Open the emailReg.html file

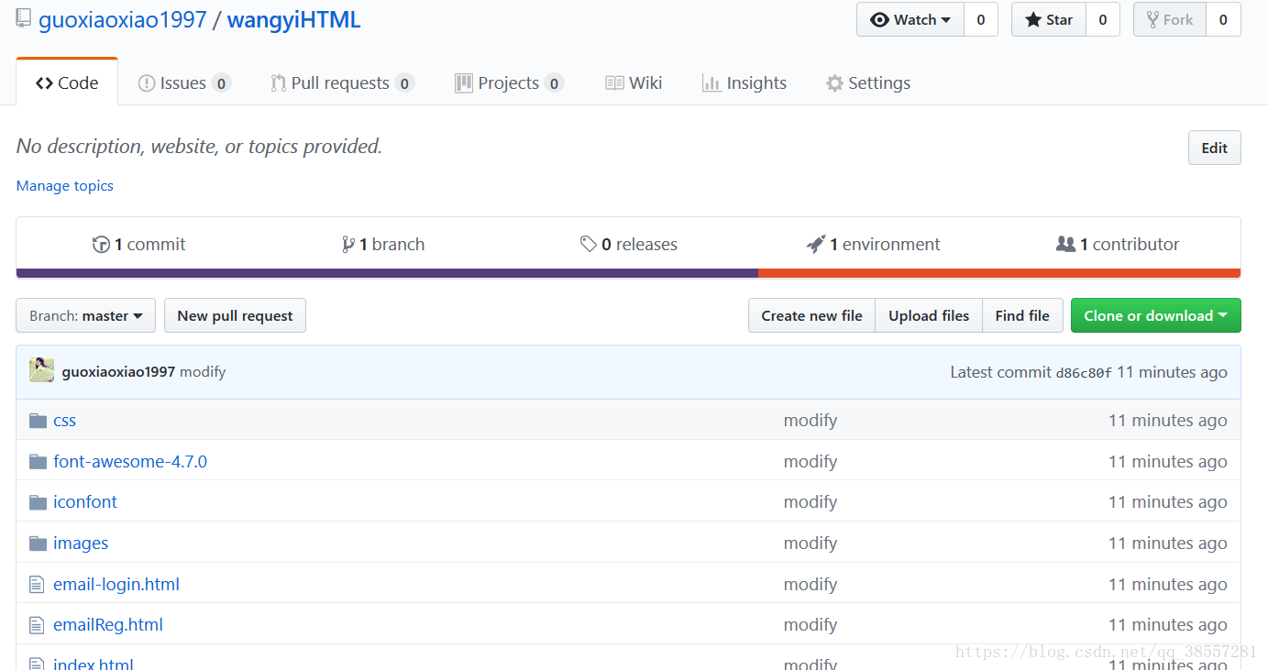108,625
